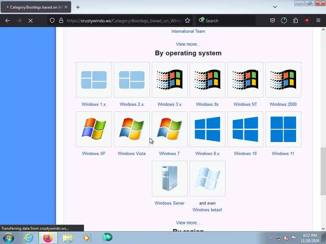Stop loading the page

tap(31, 21)
